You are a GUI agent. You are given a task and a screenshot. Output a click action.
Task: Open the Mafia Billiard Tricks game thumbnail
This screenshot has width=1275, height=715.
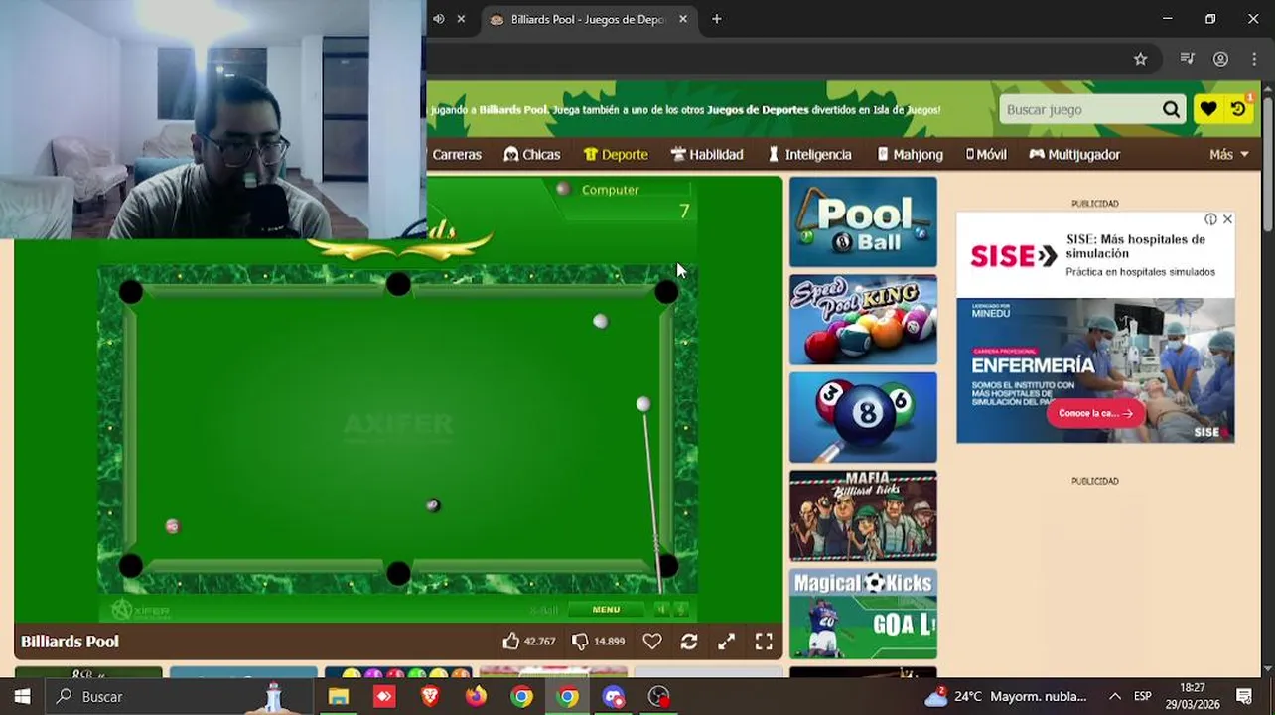[863, 515]
